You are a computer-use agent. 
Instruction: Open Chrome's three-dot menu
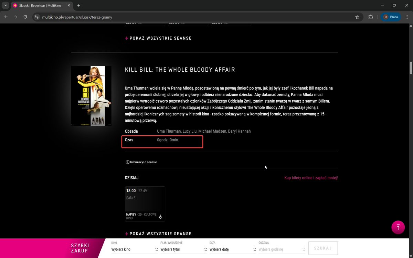(407, 17)
